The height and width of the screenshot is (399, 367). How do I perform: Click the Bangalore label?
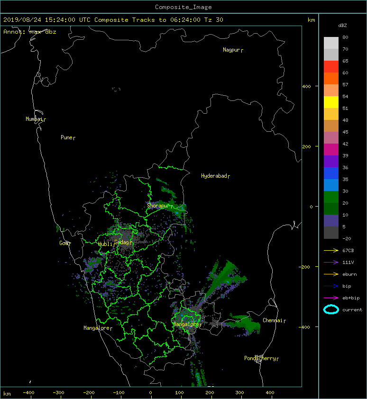[x=186, y=324]
